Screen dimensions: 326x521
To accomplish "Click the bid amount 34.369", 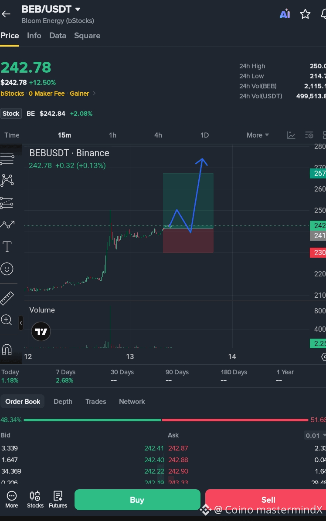I will [x=11, y=471].
